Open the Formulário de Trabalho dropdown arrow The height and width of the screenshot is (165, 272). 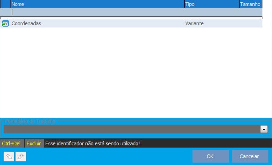pos(264,129)
